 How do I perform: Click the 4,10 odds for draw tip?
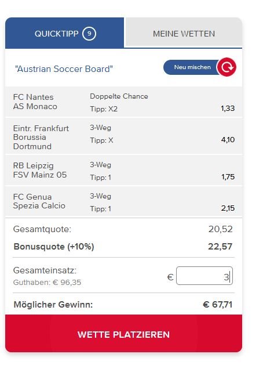coord(228,140)
